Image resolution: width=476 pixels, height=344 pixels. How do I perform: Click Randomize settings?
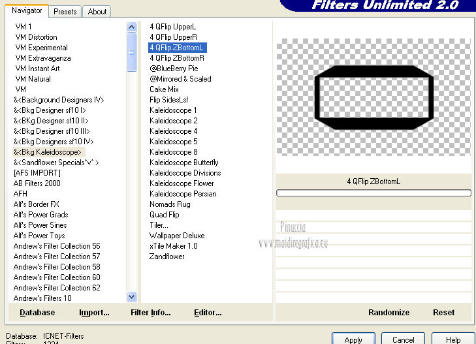point(389,313)
